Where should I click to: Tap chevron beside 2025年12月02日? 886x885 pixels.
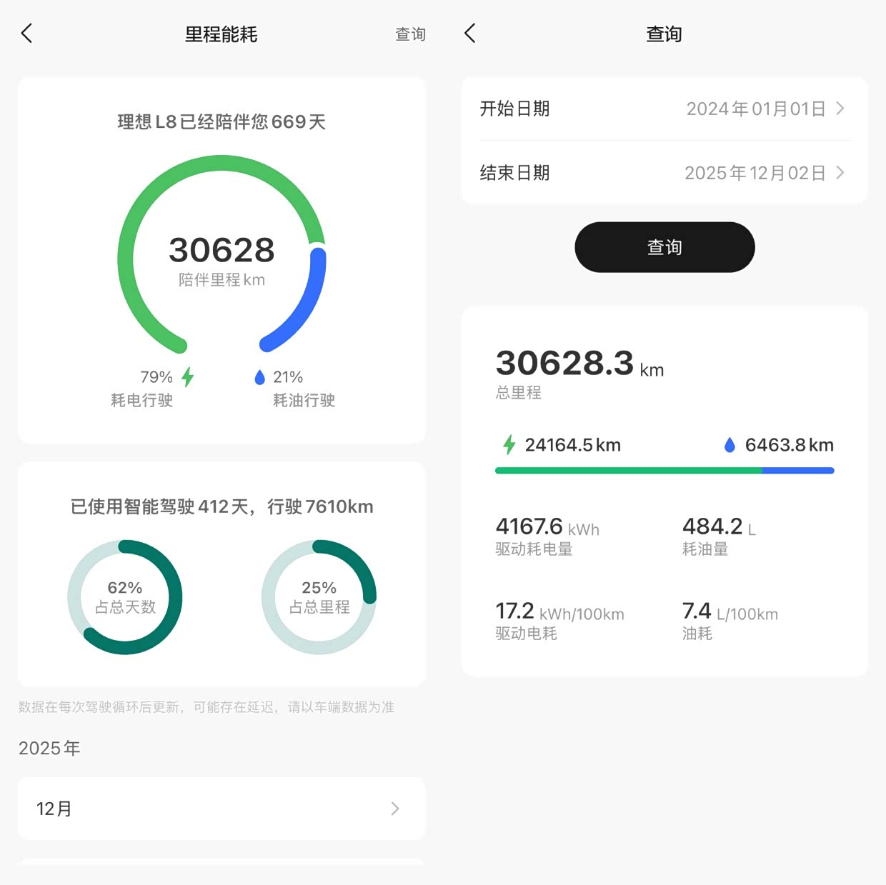[840, 173]
